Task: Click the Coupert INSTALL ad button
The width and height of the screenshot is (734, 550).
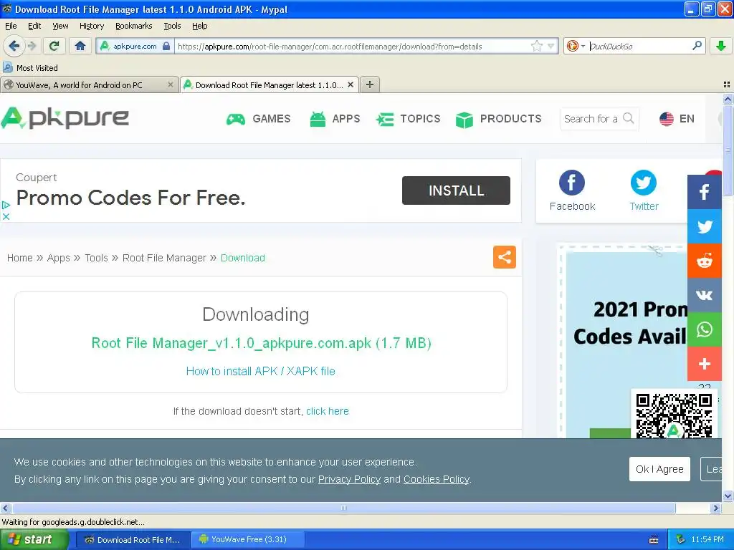Action: 456,190
